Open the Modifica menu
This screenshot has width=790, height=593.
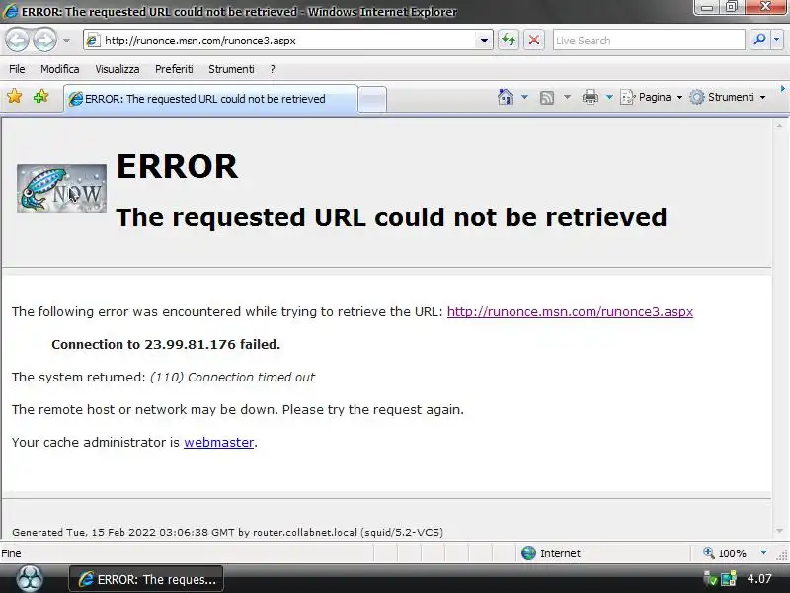tap(60, 69)
